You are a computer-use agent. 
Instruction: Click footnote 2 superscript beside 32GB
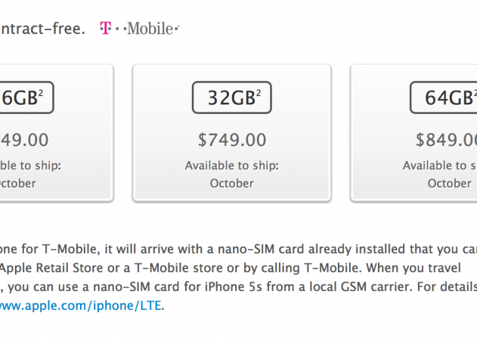(x=259, y=94)
